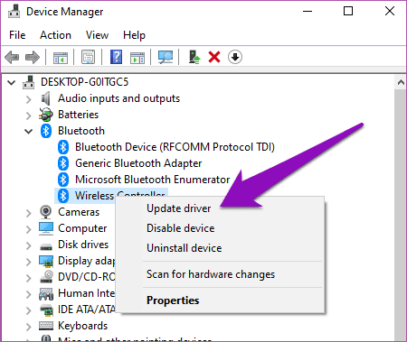Expand the Human Interface Devices category
Viewport: 407px width, 342px height.
(28, 294)
